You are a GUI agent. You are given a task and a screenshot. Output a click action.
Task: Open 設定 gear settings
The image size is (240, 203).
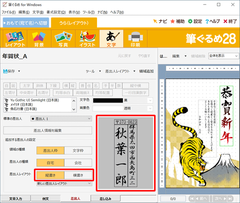190,21
